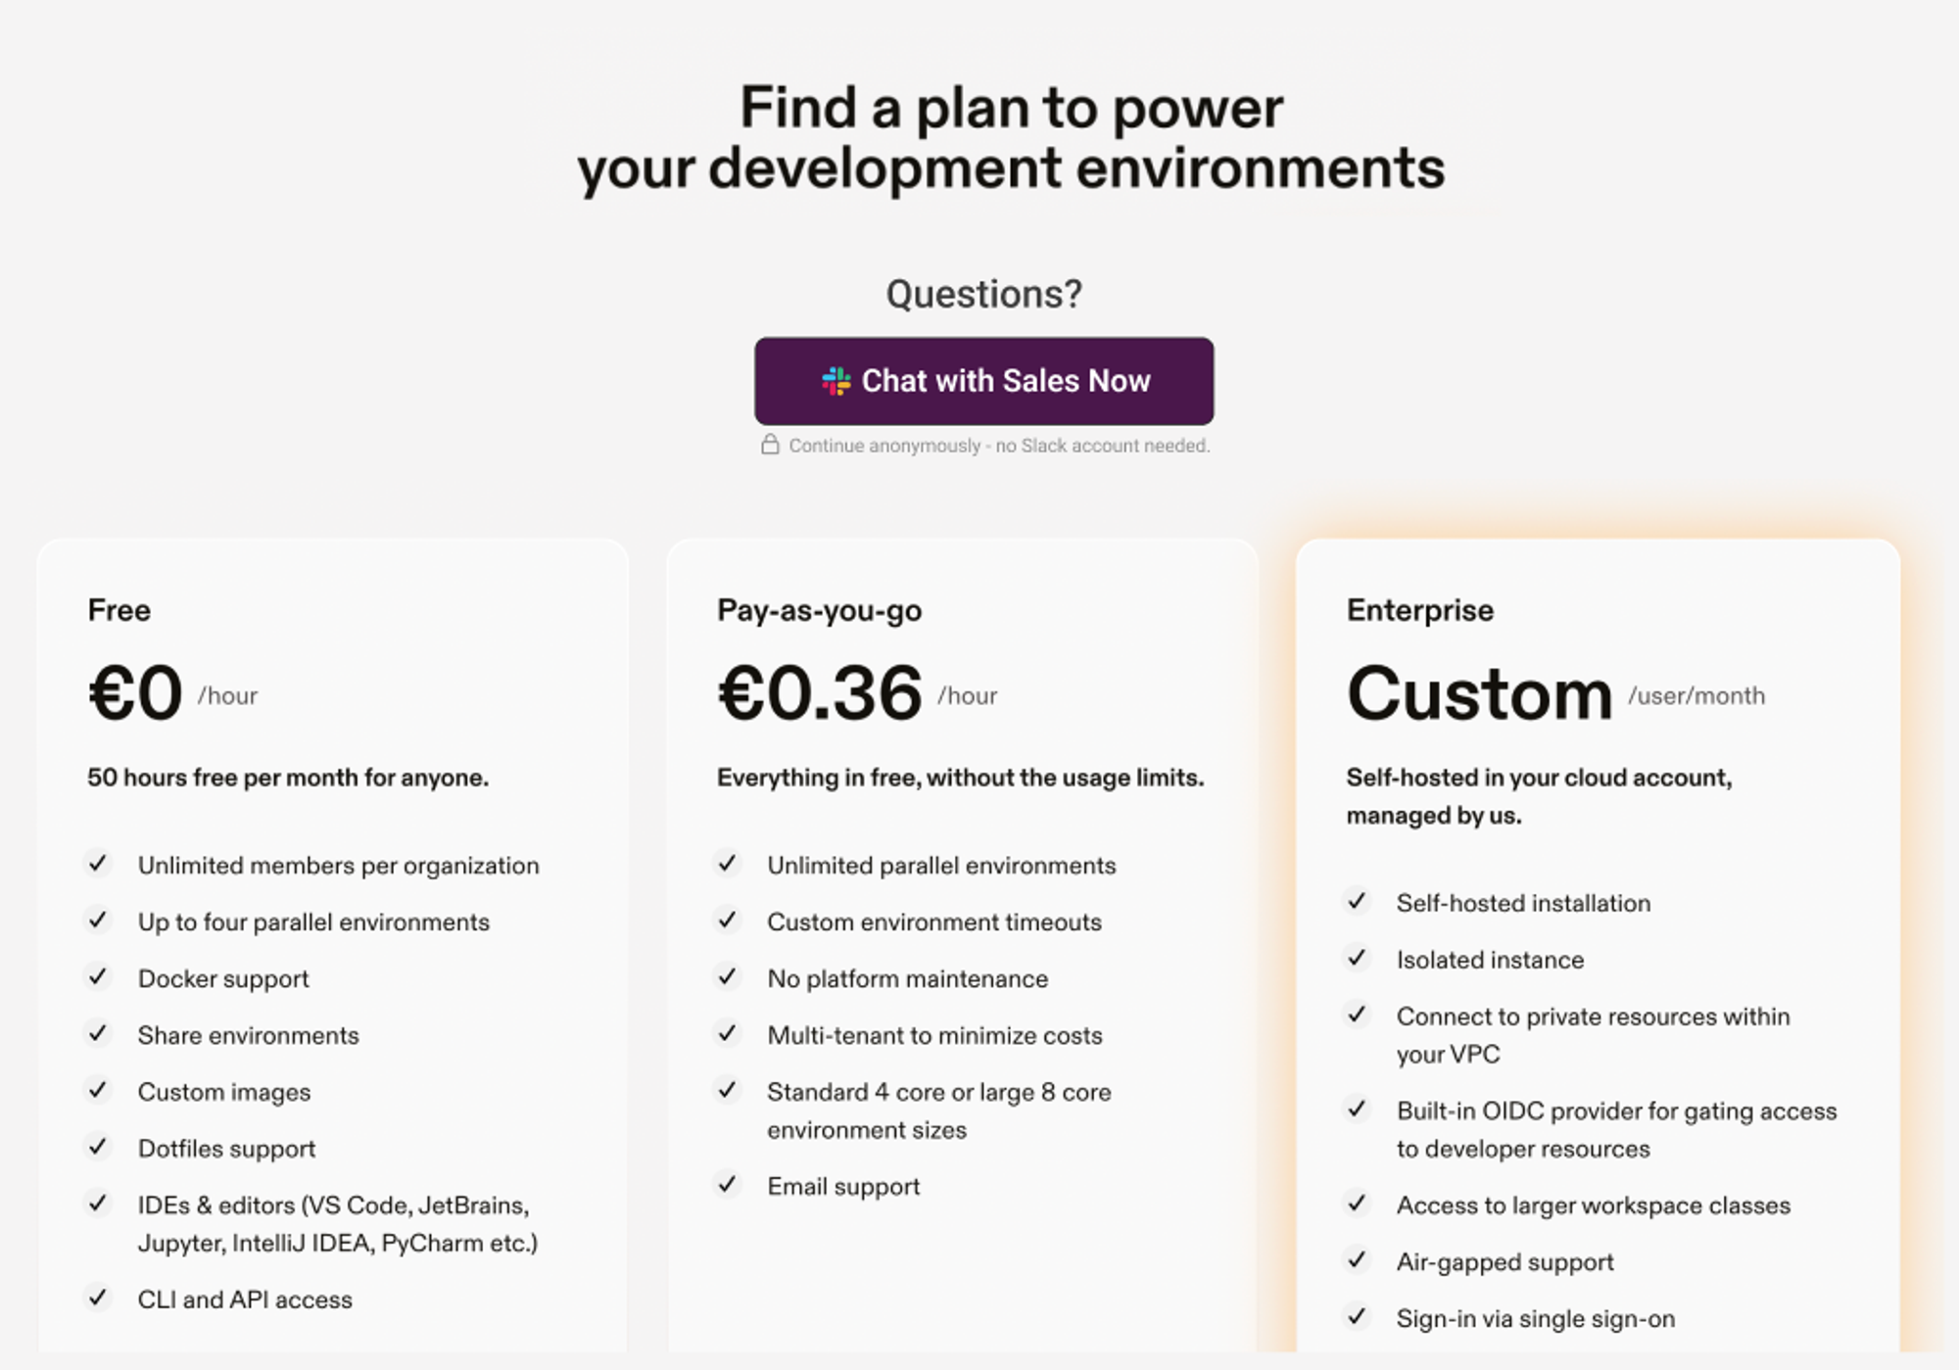This screenshot has width=1959, height=1370.
Task: Click the checkmark next to Custom environment timeouts
Action: [x=727, y=921]
